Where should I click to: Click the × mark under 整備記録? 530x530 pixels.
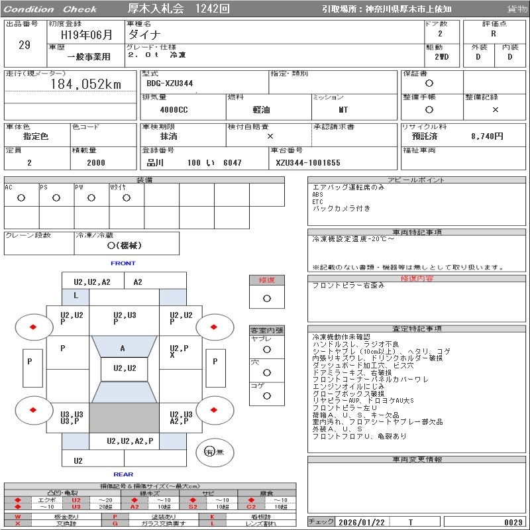click(495, 110)
